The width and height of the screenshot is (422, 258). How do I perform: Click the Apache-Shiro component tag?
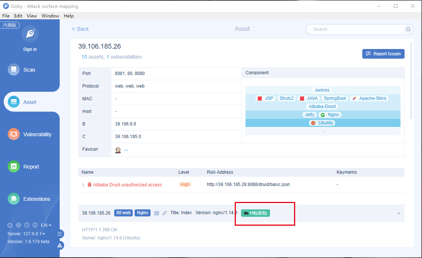tap(369, 98)
